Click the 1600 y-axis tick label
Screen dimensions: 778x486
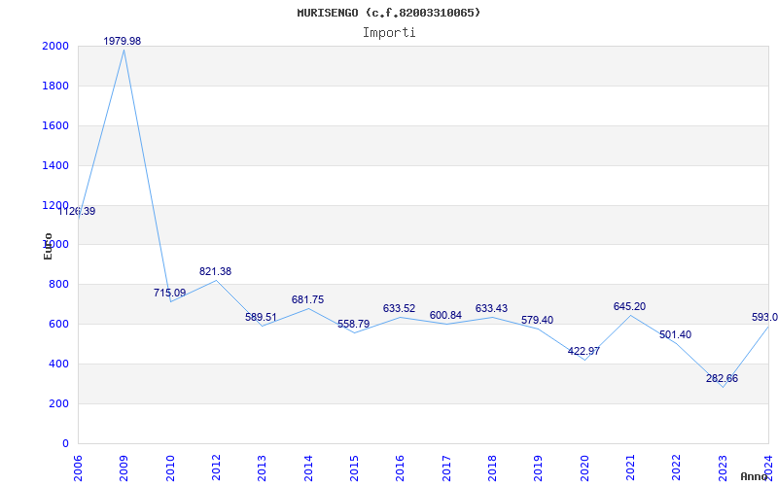[x=55, y=125]
